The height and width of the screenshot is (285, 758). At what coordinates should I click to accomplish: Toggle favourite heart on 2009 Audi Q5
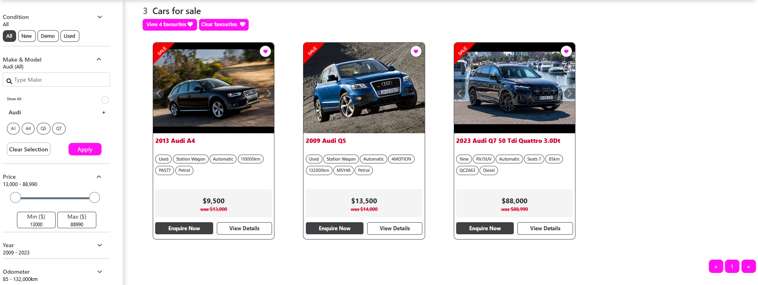pyautogui.click(x=416, y=52)
